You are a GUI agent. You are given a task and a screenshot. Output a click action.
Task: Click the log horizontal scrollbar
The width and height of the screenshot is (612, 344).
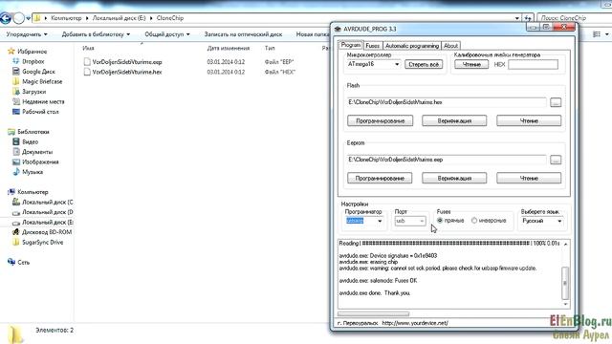point(374,314)
